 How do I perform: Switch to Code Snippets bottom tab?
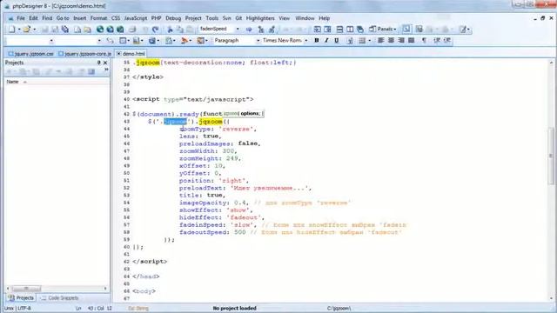[x=60, y=298]
